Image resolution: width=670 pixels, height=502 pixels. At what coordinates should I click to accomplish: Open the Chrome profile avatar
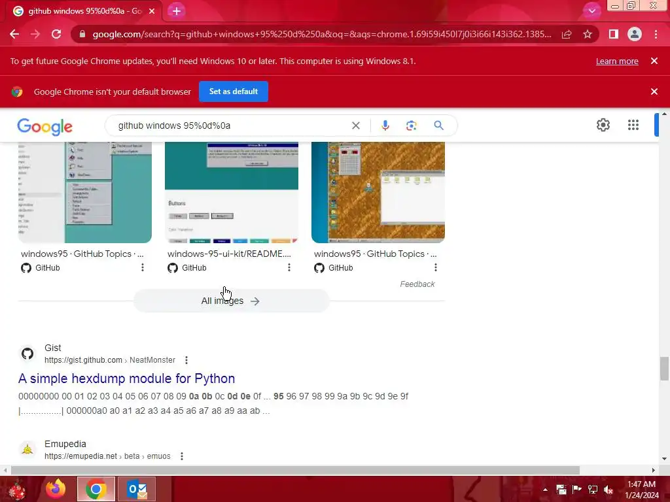point(635,34)
